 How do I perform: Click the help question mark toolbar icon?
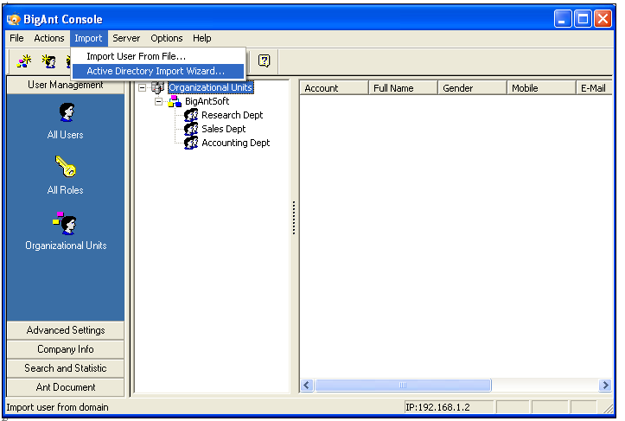pos(264,61)
